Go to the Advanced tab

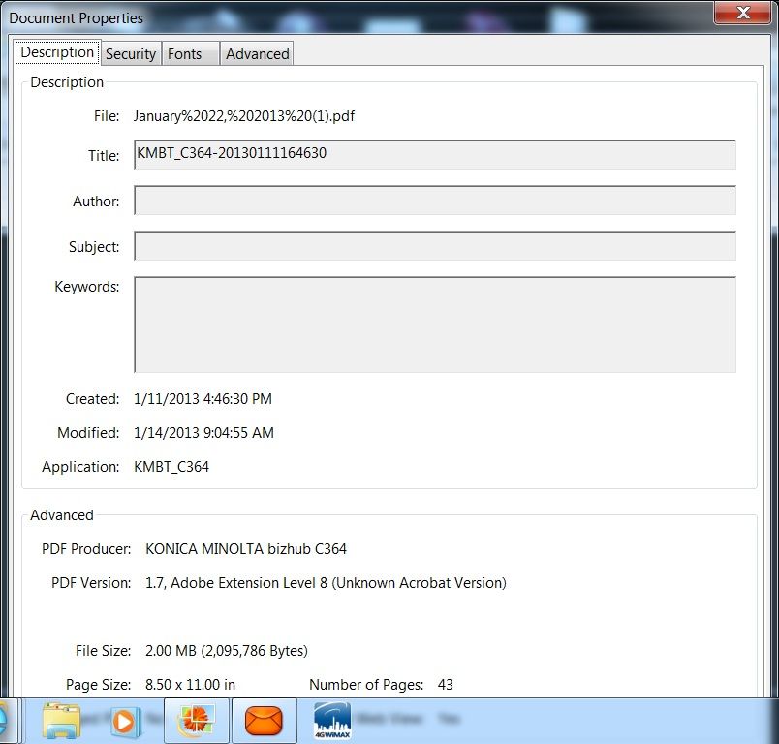coord(257,54)
